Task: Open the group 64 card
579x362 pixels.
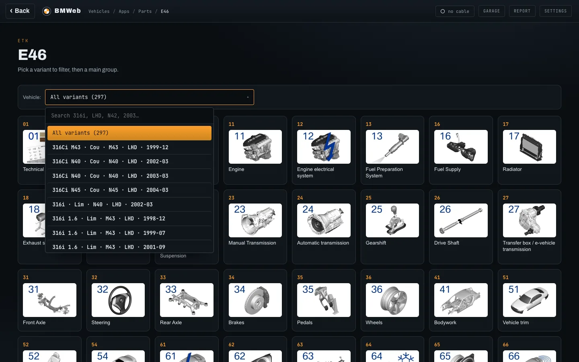Action: [x=392, y=350]
